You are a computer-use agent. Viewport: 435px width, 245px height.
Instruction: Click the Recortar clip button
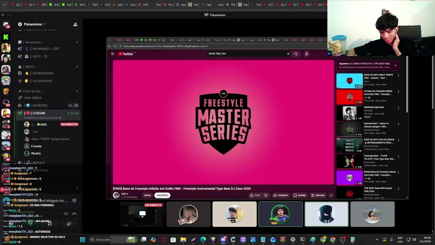click(318, 195)
